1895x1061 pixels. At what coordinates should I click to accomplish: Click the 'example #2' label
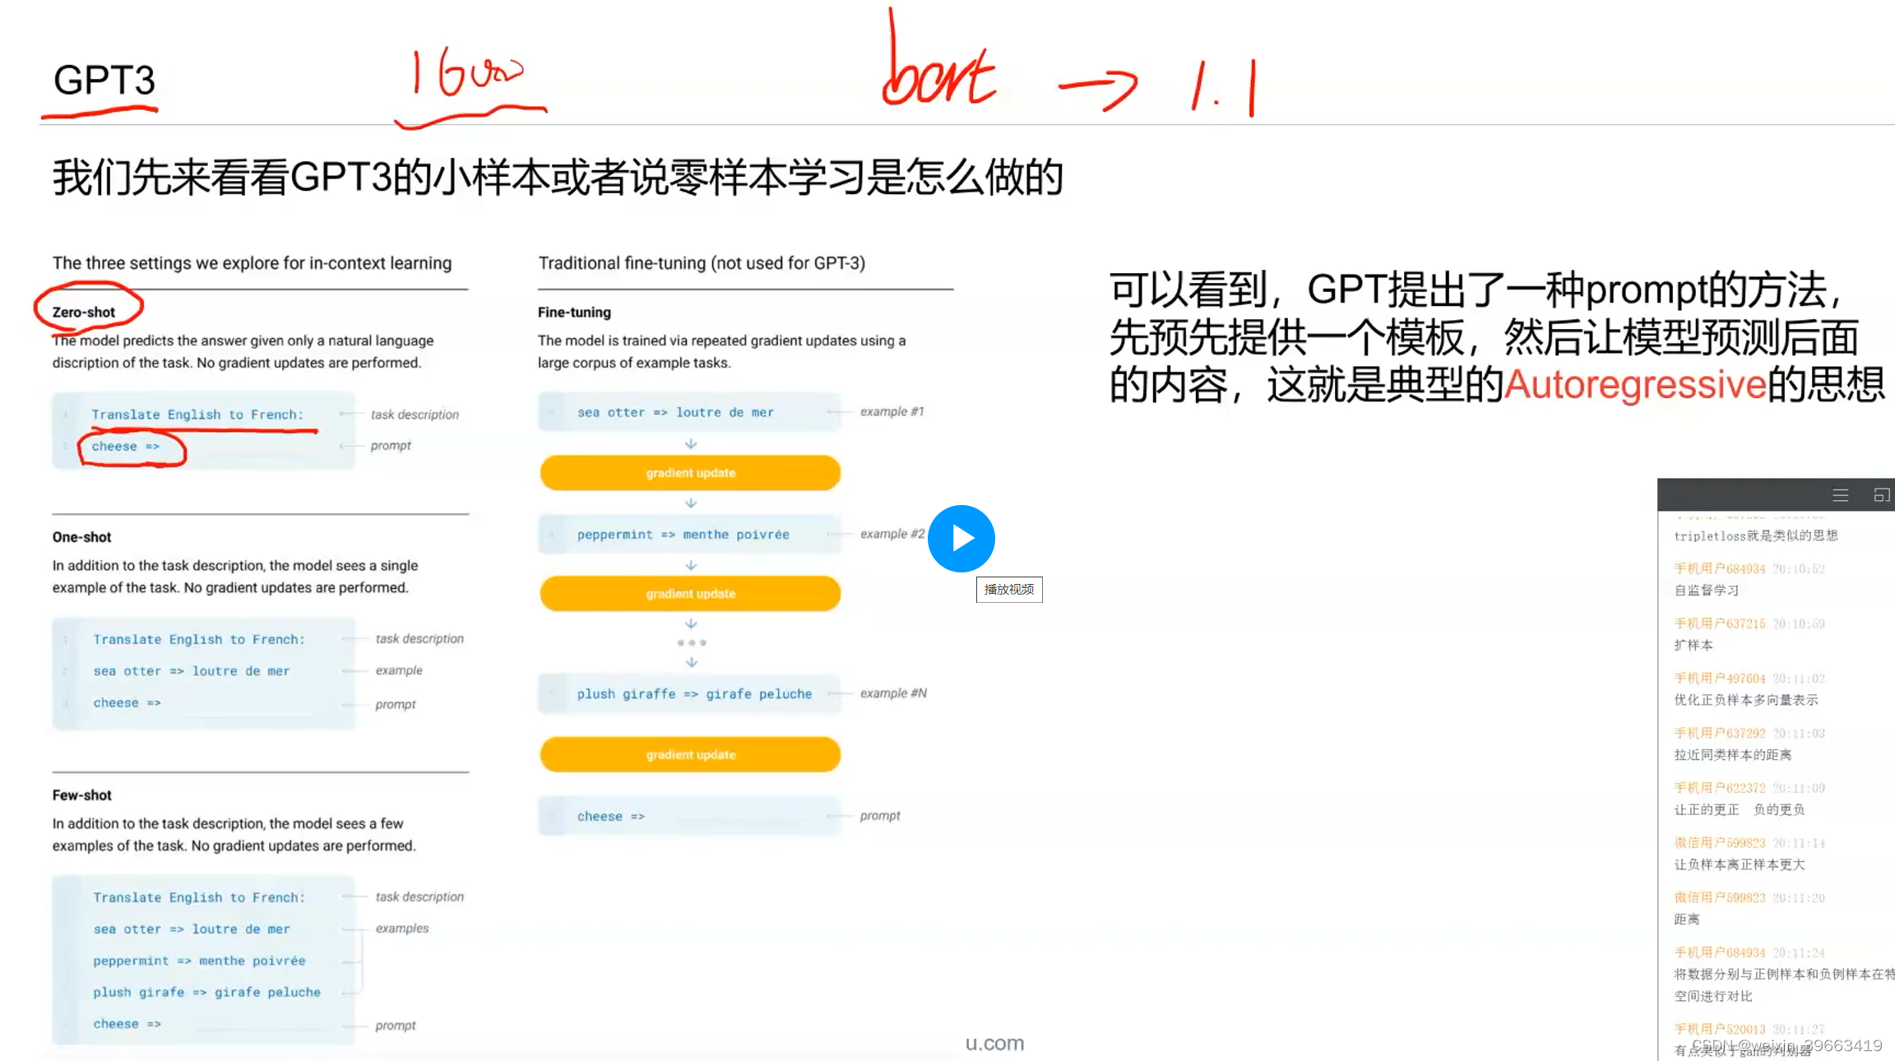[892, 534]
